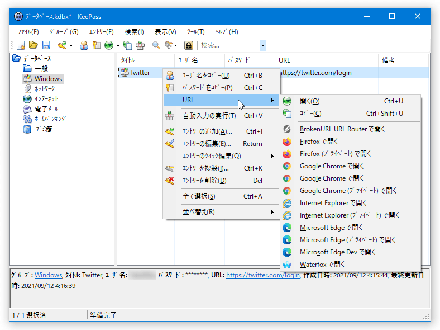Open the 表示(V) menu
Screen dimensions: 440x330
(165, 32)
